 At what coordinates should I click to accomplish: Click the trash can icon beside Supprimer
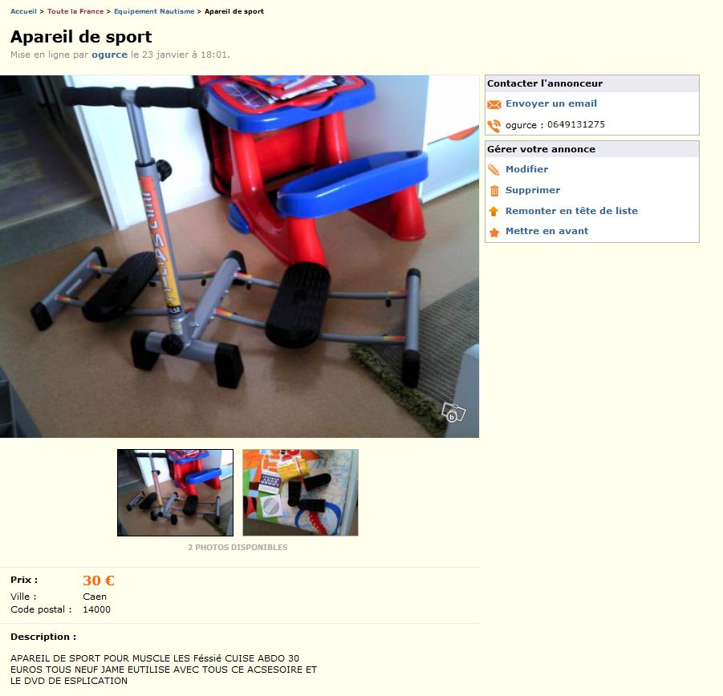point(494,190)
